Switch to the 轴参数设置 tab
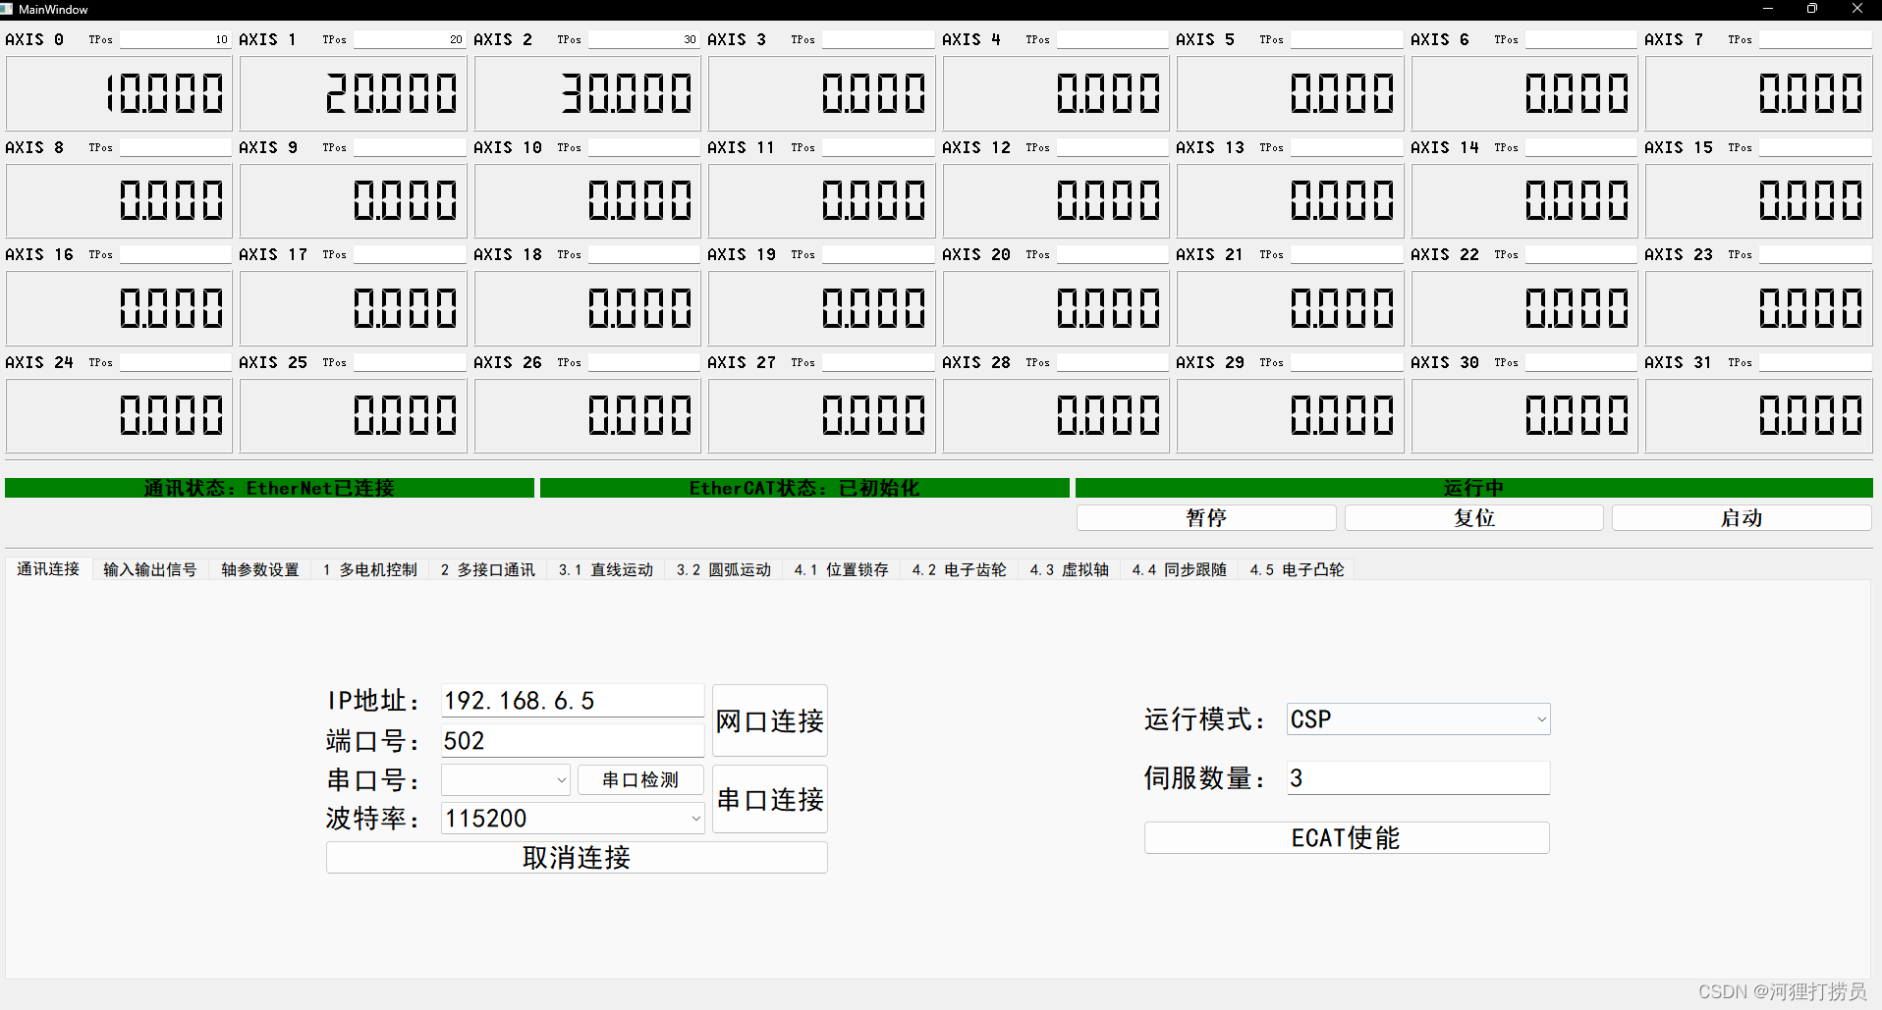 [x=259, y=569]
